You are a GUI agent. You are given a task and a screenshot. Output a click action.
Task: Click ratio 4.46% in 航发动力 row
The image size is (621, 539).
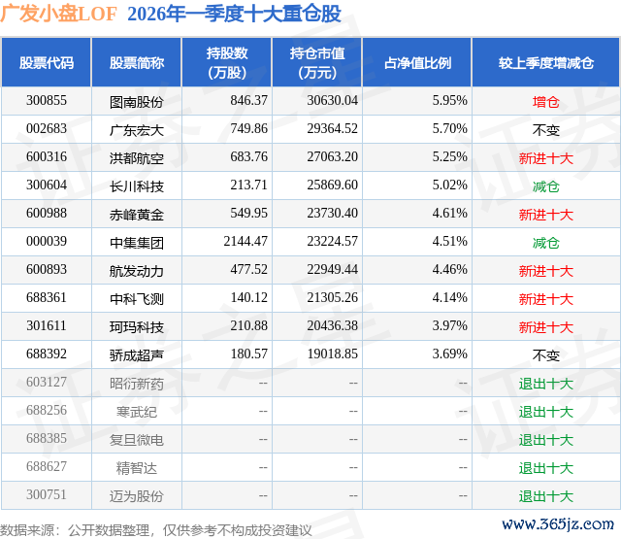[x=449, y=270]
